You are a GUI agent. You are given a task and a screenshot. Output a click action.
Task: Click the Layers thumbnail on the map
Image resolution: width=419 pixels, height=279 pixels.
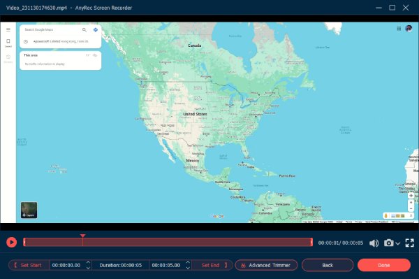(x=29, y=210)
